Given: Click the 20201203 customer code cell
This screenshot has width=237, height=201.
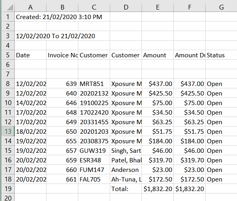Looking at the screenshot, I should (x=94, y=131).
